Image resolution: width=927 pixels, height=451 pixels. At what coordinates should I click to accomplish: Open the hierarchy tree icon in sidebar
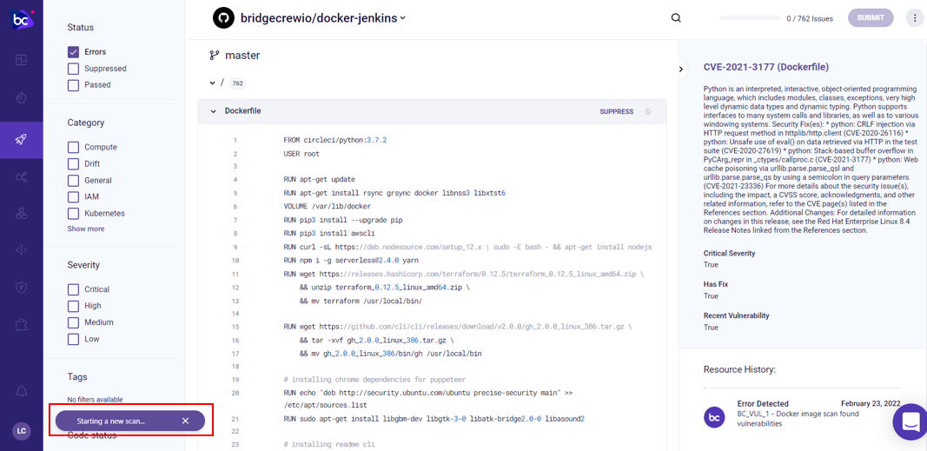pos(21,214)
